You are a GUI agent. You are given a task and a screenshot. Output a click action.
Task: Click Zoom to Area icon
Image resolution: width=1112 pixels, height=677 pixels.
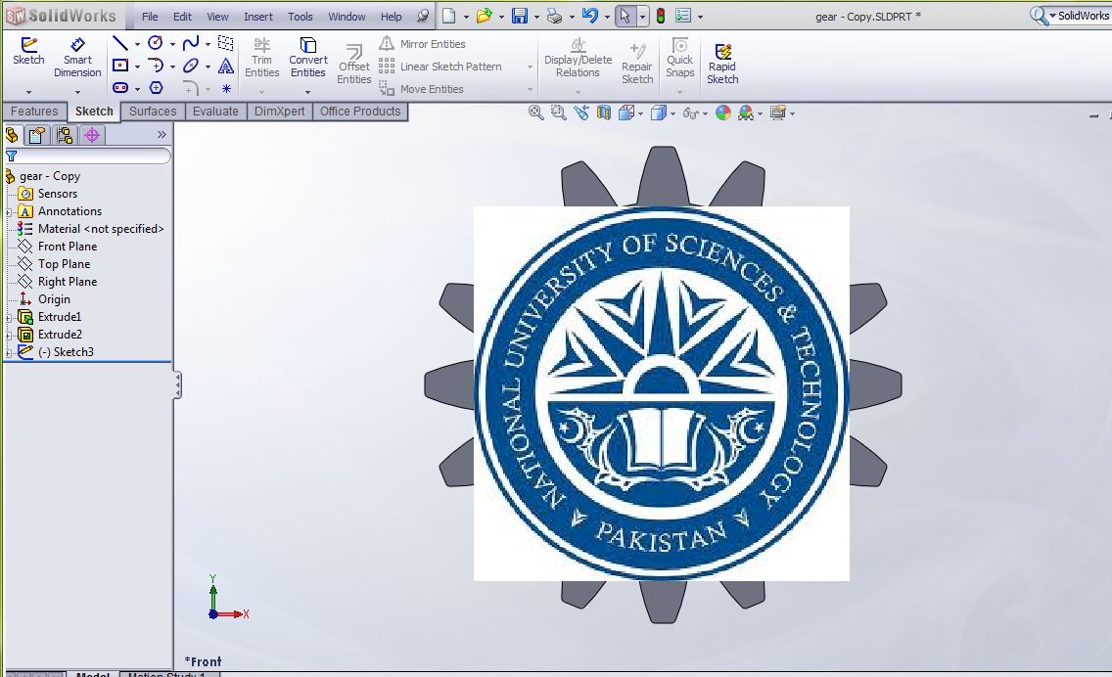coord(559,112)
